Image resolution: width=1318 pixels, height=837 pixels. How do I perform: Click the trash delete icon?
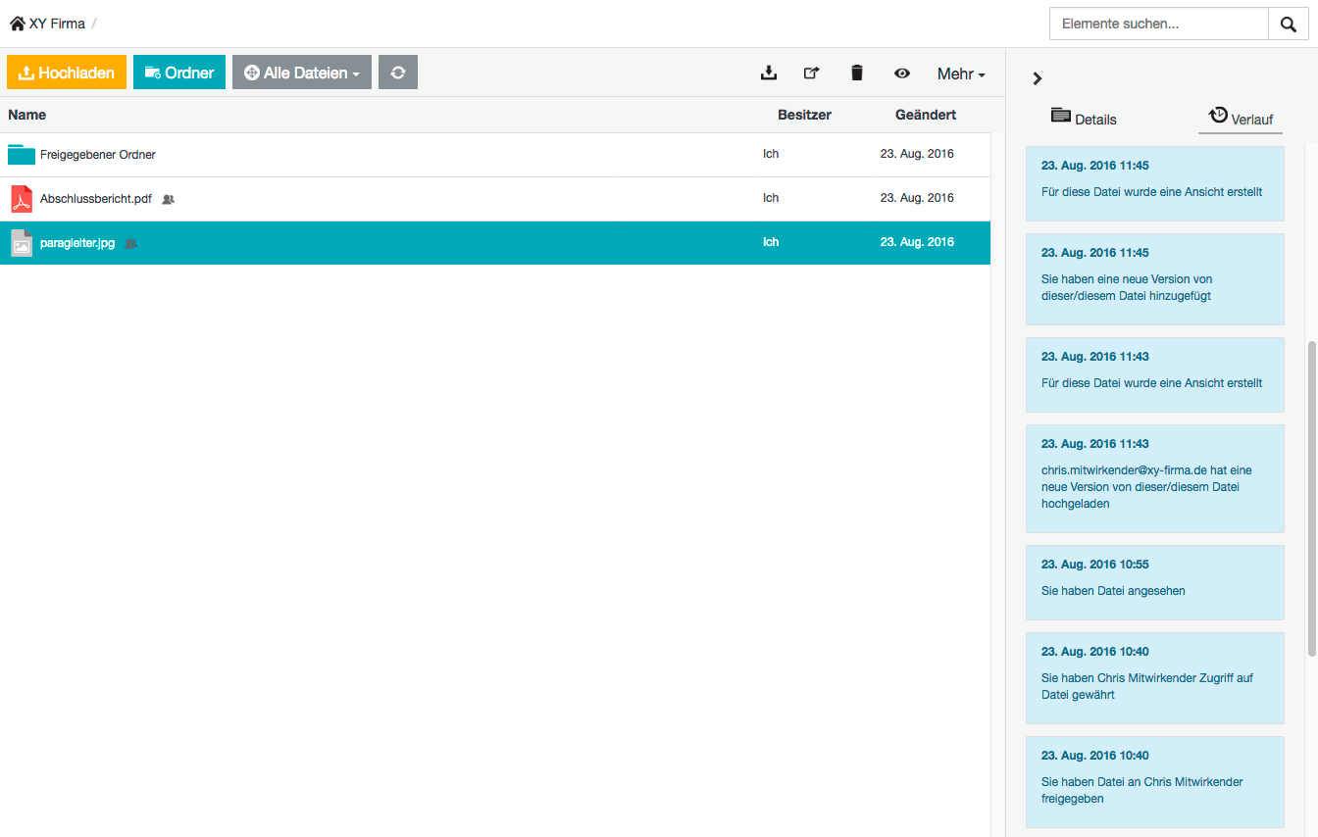click(857, 73)
